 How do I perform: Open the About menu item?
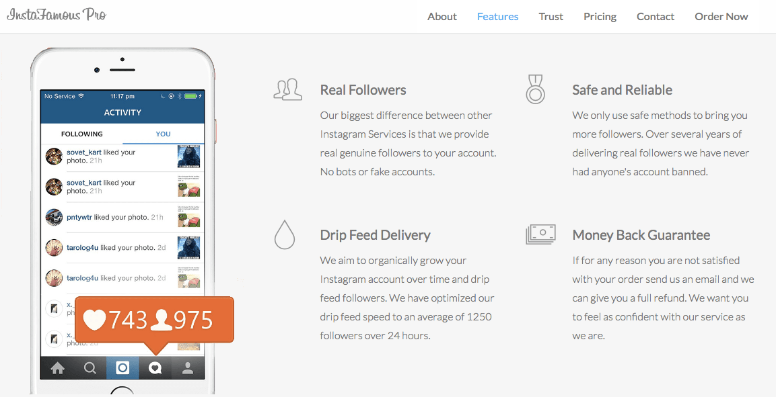click(442, 17)
